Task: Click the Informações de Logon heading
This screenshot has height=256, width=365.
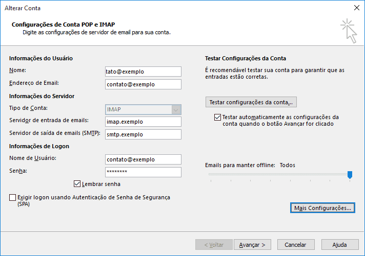Action: click(39, 146)
